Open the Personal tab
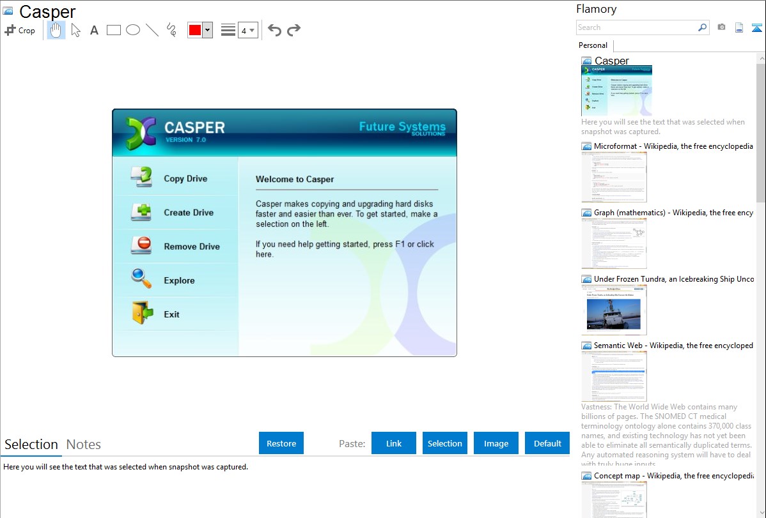Image resolution: width=766 pixels, height=518 pixels. click(x=593, y=45)
